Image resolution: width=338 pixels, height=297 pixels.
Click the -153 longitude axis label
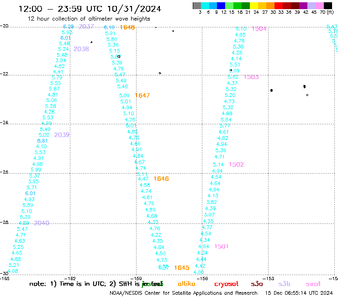pyautogui.click(x=269, y=279)
